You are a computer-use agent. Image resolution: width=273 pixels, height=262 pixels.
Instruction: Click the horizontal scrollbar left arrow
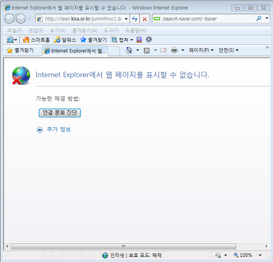coord(7,246)
